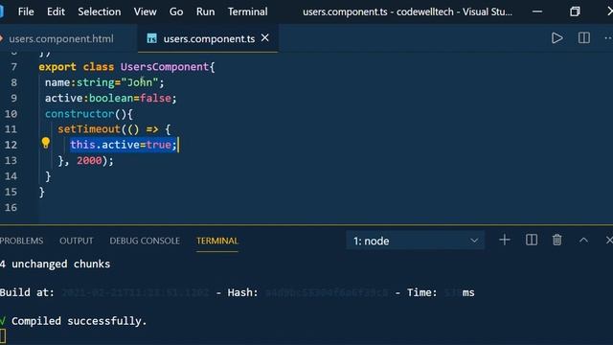Open the '1: node' terminal dropdown

(415, 241)
